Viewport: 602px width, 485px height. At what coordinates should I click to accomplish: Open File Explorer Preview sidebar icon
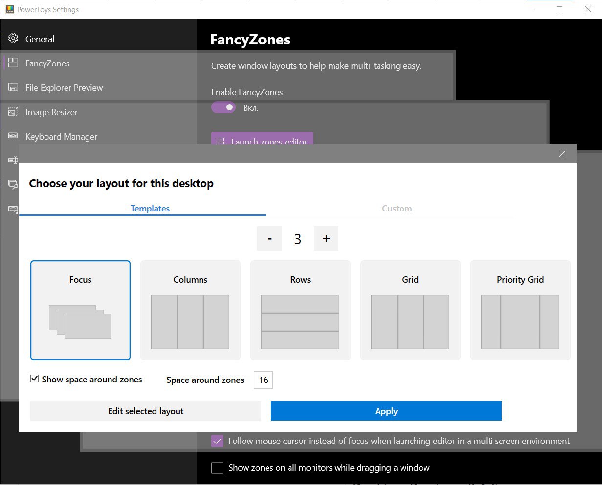pyautogui.click(x=13, y=87)
